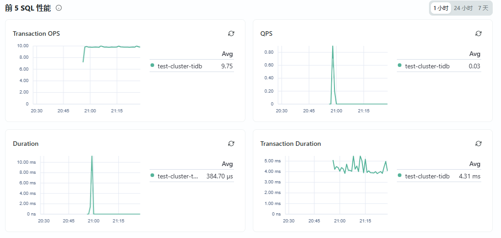Click the Avg header in Duration legend
Image resolution: width=501 pixels, height=238 pixels.
pos(227,164)
